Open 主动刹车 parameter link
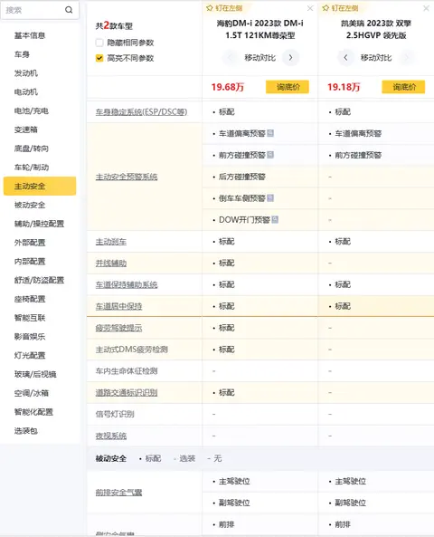434x537 pixels. [111, 242]
